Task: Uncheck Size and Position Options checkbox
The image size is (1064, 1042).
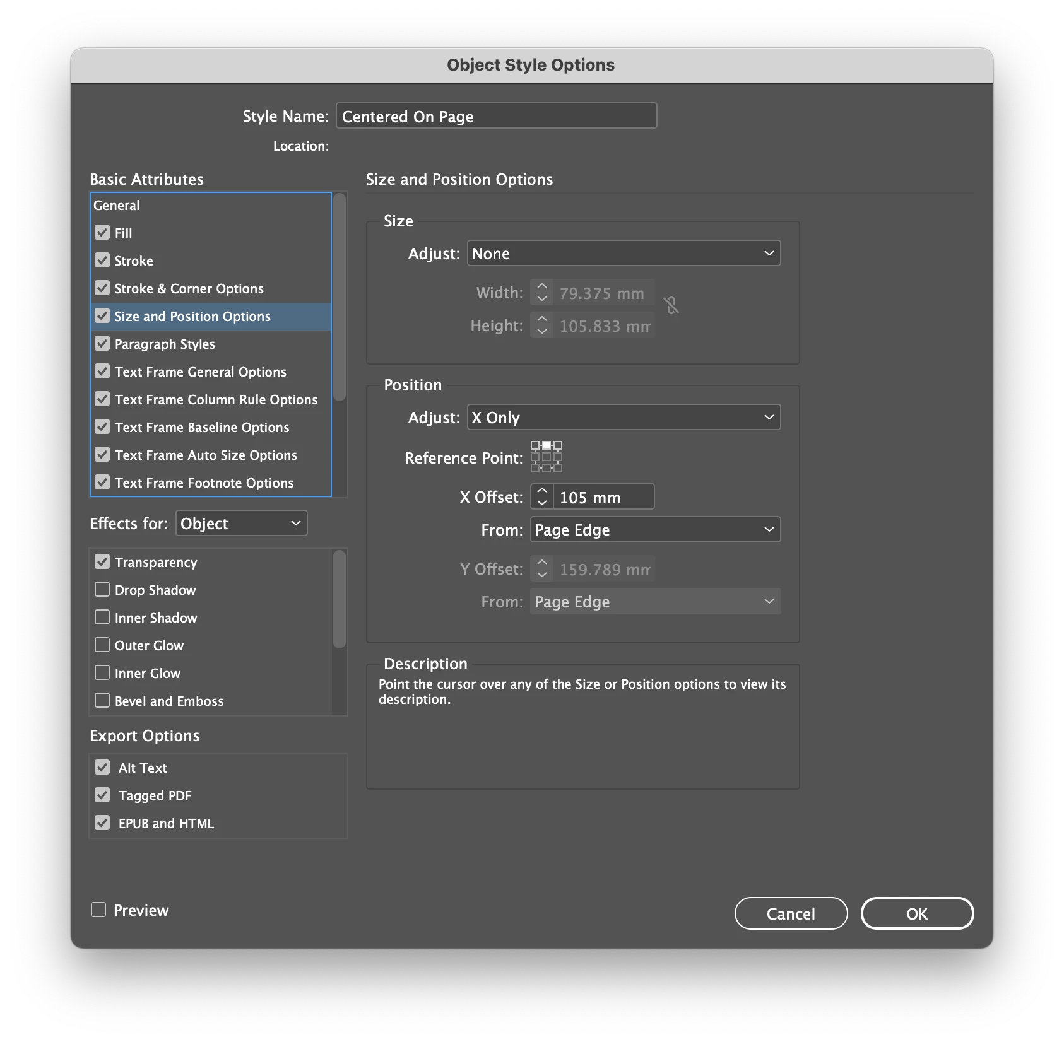Action: pyautogui.click(x=102, y=316)
